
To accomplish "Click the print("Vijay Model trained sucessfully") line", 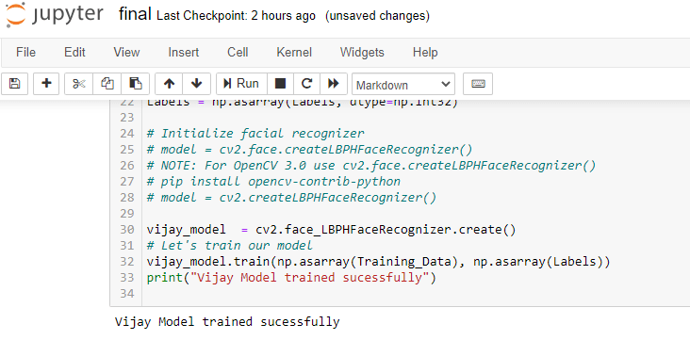I will tap(291, 278).
